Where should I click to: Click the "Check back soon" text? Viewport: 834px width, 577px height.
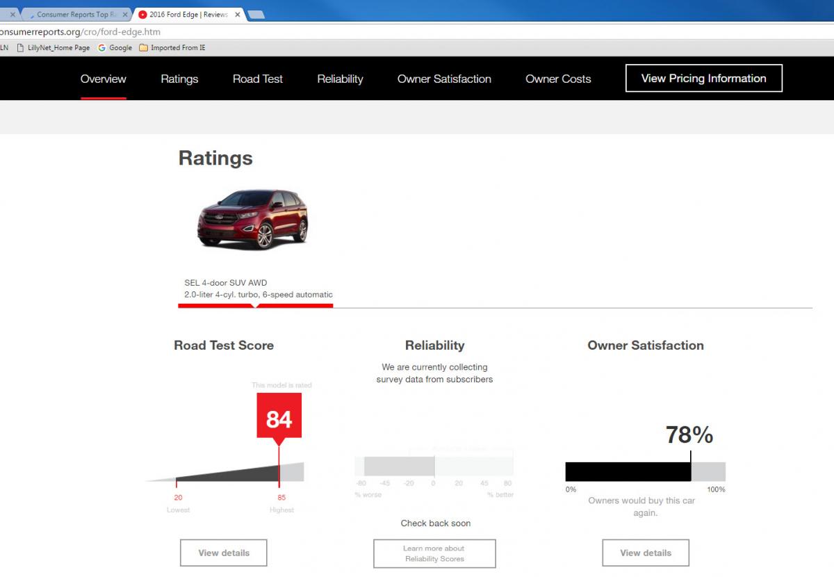pyautogui.click(x=436, y=523)
